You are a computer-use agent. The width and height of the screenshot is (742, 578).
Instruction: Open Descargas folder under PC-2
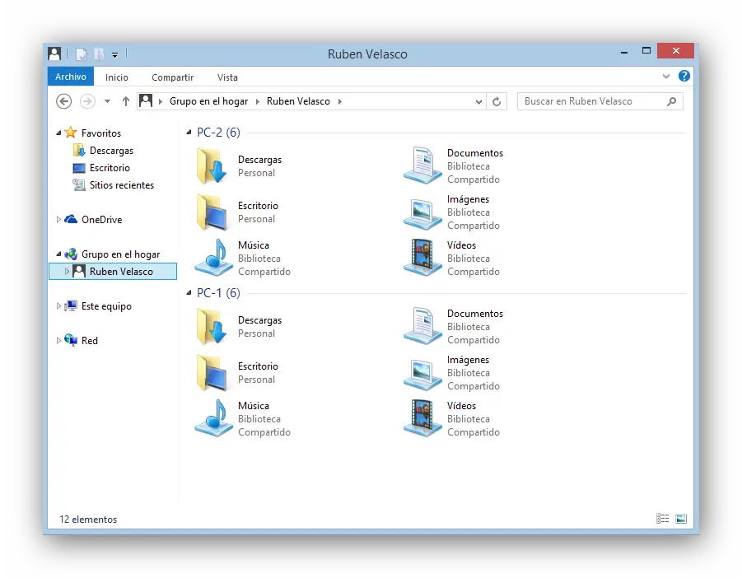240,166
